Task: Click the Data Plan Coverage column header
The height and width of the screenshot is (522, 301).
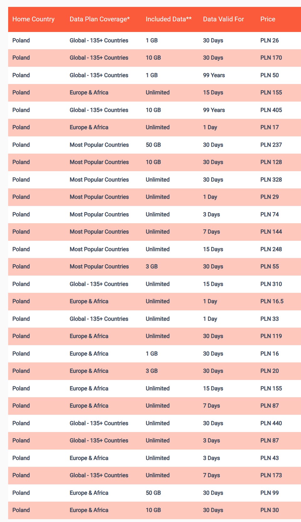Action: (100, 19)
